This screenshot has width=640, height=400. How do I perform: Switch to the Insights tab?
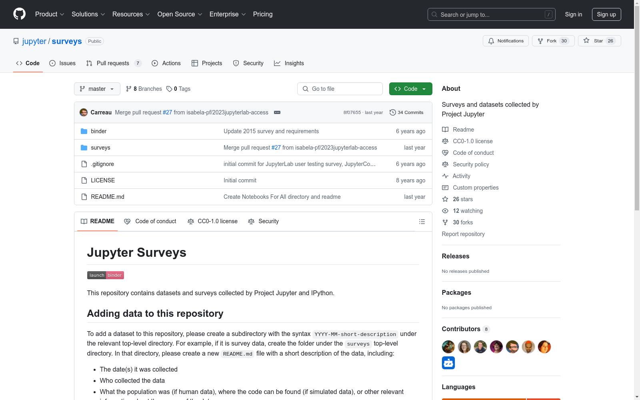point(289,63)
